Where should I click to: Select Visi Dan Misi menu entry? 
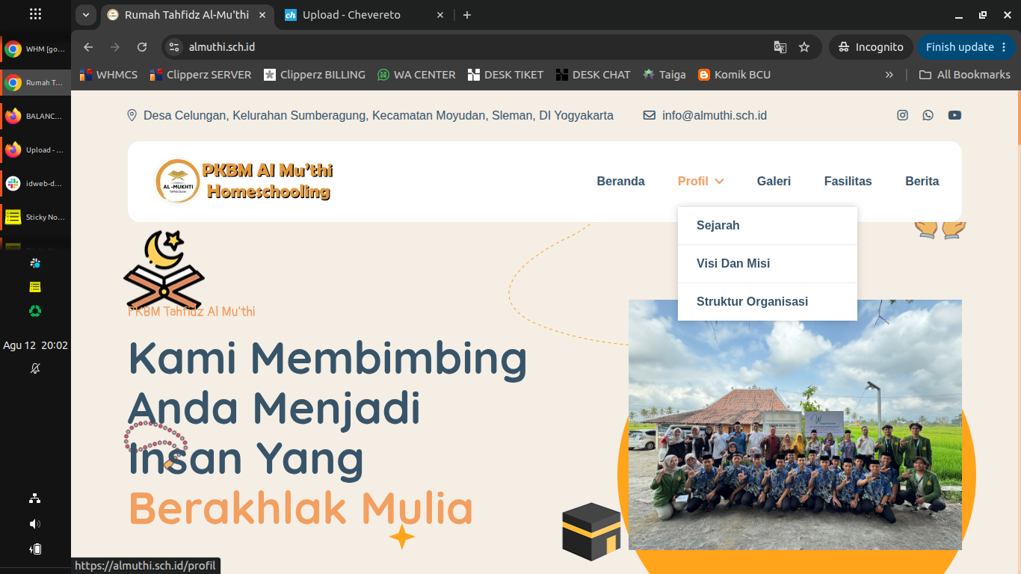point(768,264)
